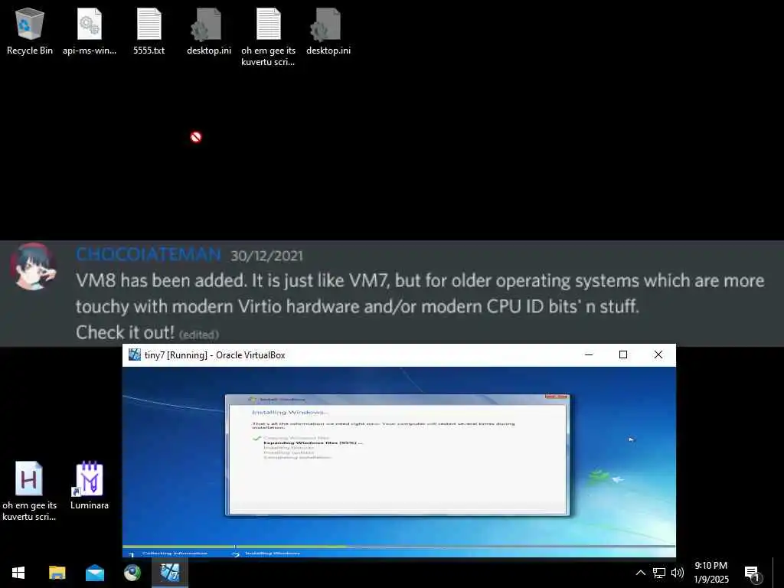The width and height of the screenshot is (784, 588).
Task: Minimize the tiny7 VirtualBox window
Action: pos(589,354)
